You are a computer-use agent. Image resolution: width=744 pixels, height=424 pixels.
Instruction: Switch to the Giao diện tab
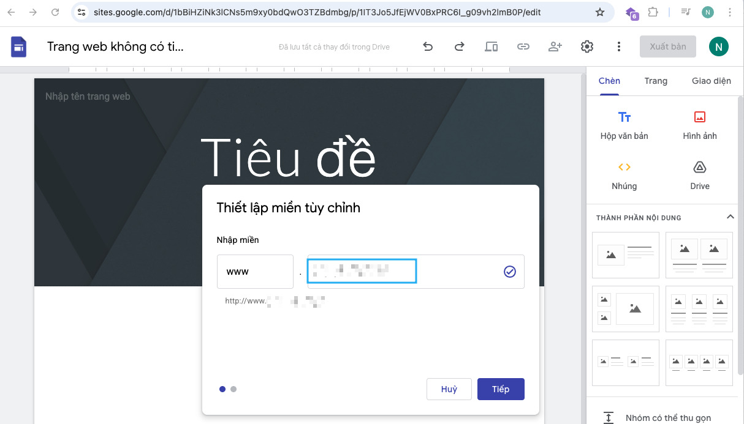coord(711,80)
